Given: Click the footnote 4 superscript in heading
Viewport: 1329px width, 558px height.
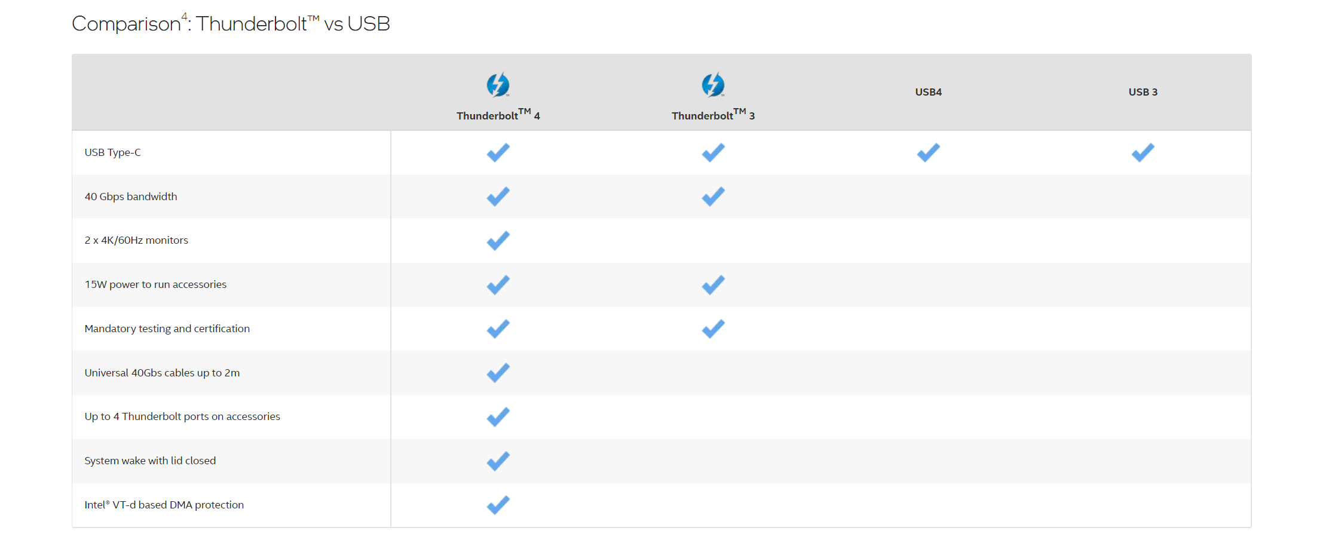Looking at the screenshot, I should [x=184, y=16].
